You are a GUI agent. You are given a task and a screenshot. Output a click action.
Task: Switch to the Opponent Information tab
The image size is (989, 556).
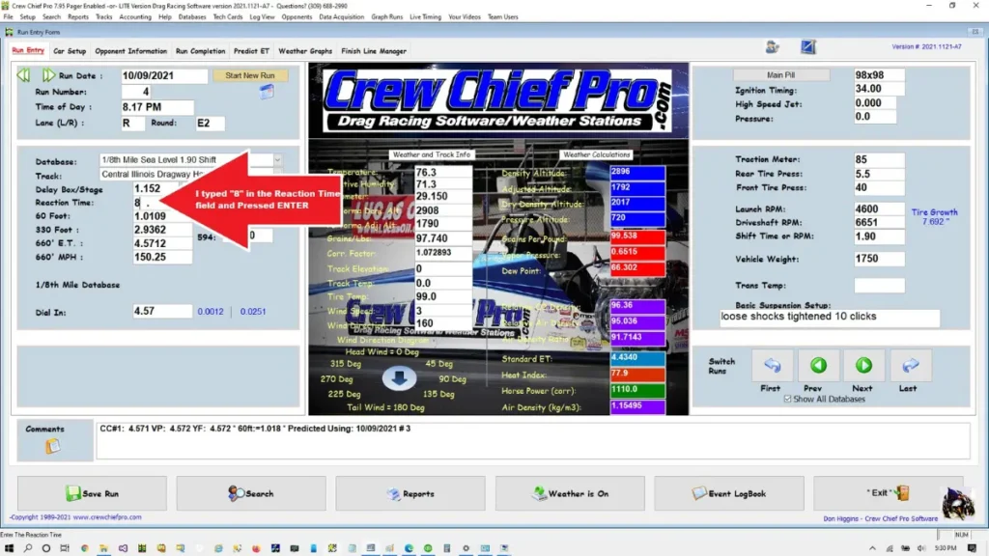tap(131, 51)
